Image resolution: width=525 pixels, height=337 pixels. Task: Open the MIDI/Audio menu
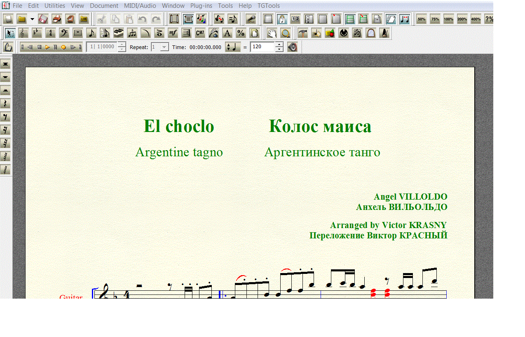tap(140, 6)
